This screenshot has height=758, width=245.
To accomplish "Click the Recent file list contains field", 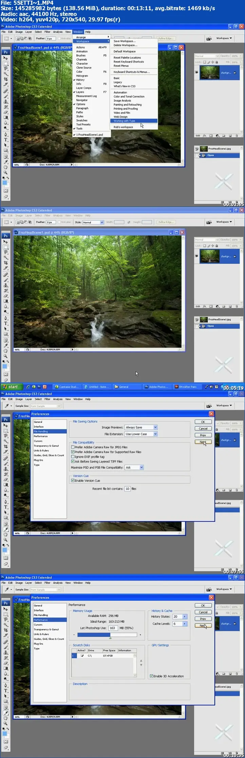I will click(x=127, y=489).
